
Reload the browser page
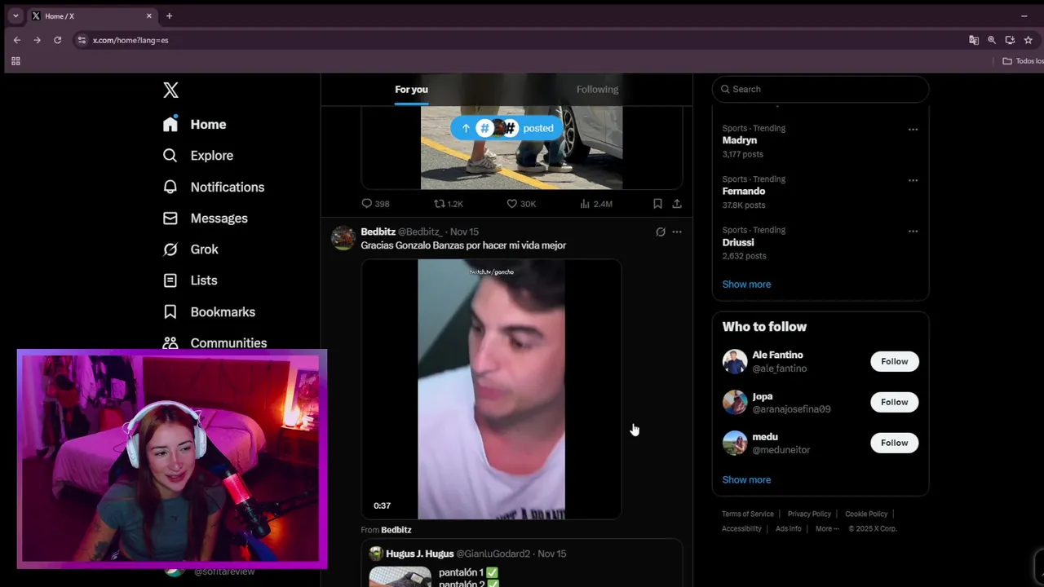[x=57, y=40]
